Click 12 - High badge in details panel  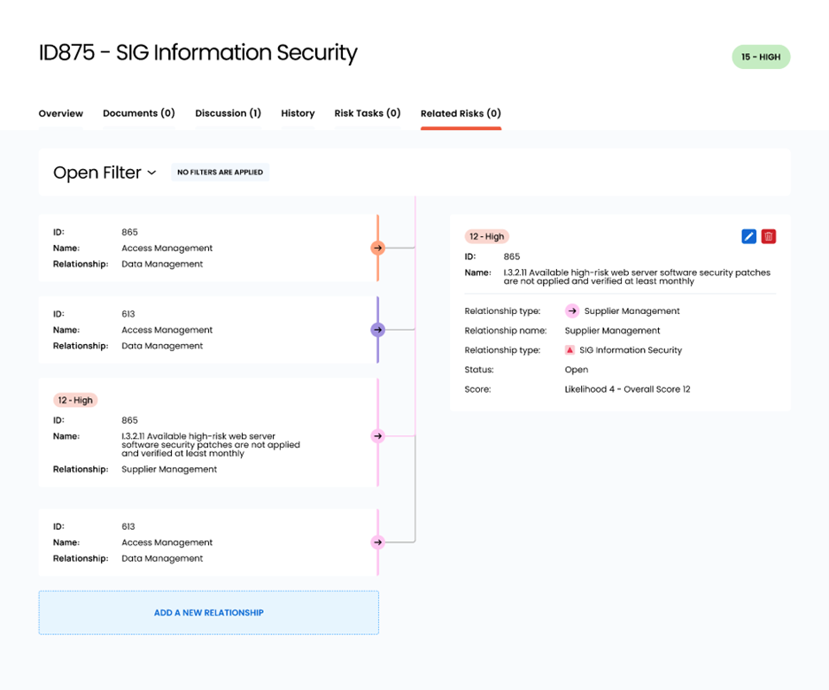pyautogui.click(x=487, y=236)
